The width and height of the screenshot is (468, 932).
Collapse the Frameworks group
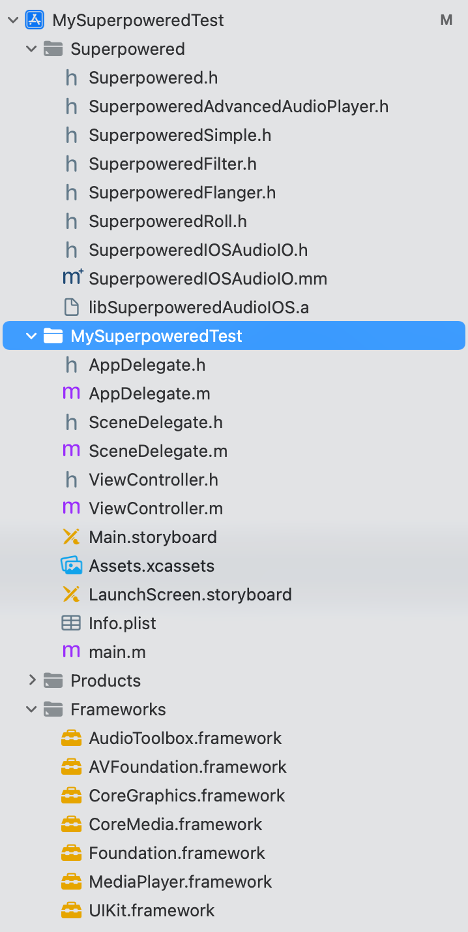[31, 709]
